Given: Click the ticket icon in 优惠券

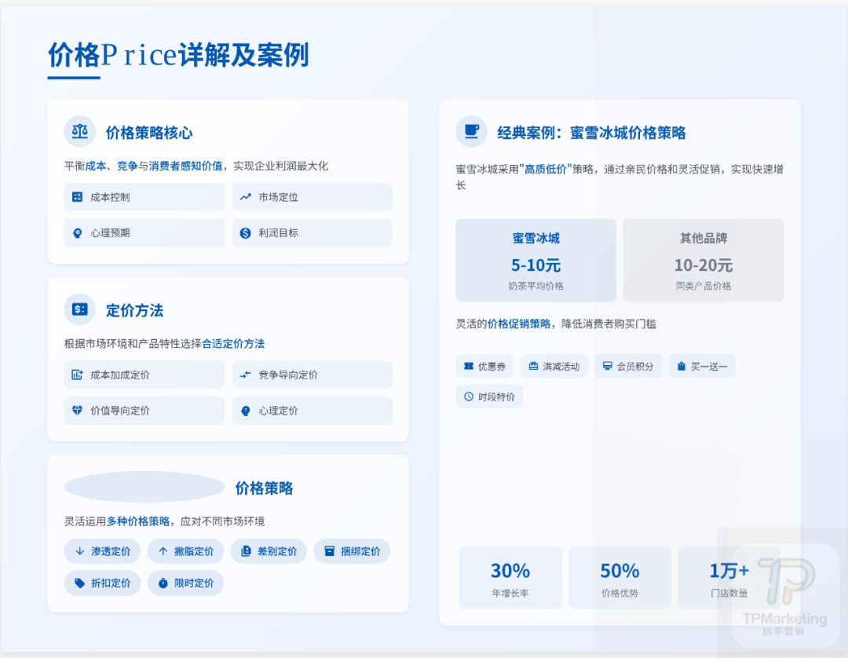Looking at the screenshot, I should [468, 366].
